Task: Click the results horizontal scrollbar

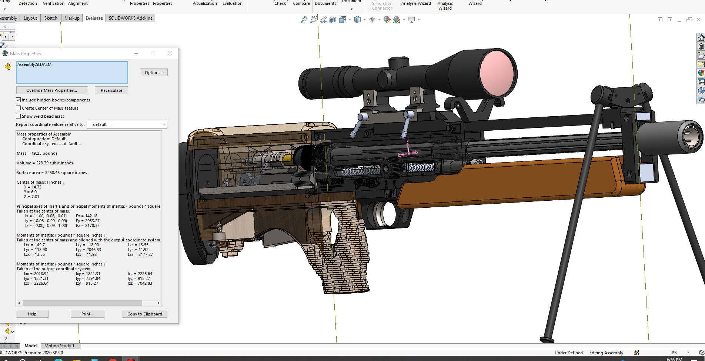Action: [x=82, y=303]
